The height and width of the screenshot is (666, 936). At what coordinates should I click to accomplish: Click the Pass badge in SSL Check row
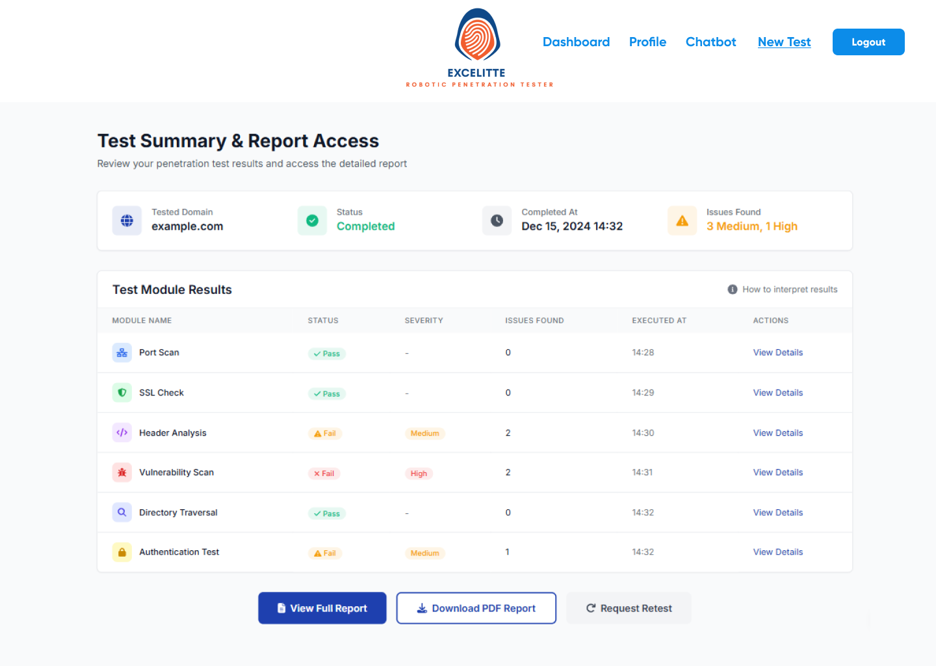(326, 393)
